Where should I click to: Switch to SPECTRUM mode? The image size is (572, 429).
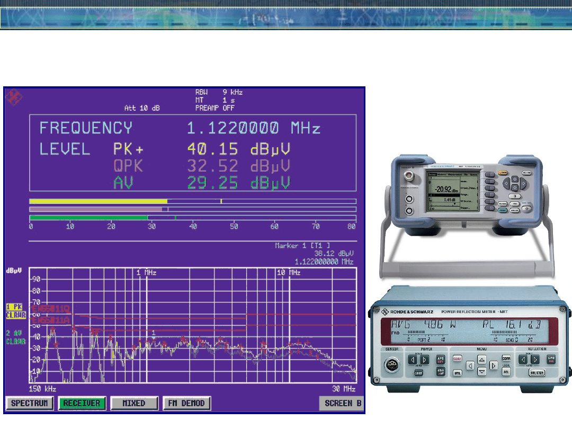[x=30, y=404]
